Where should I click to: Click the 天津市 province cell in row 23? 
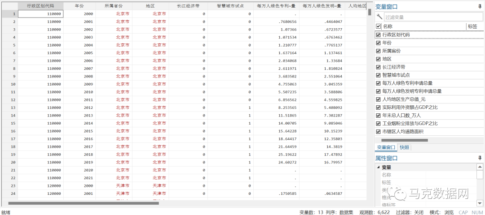[x=114, y=186]
